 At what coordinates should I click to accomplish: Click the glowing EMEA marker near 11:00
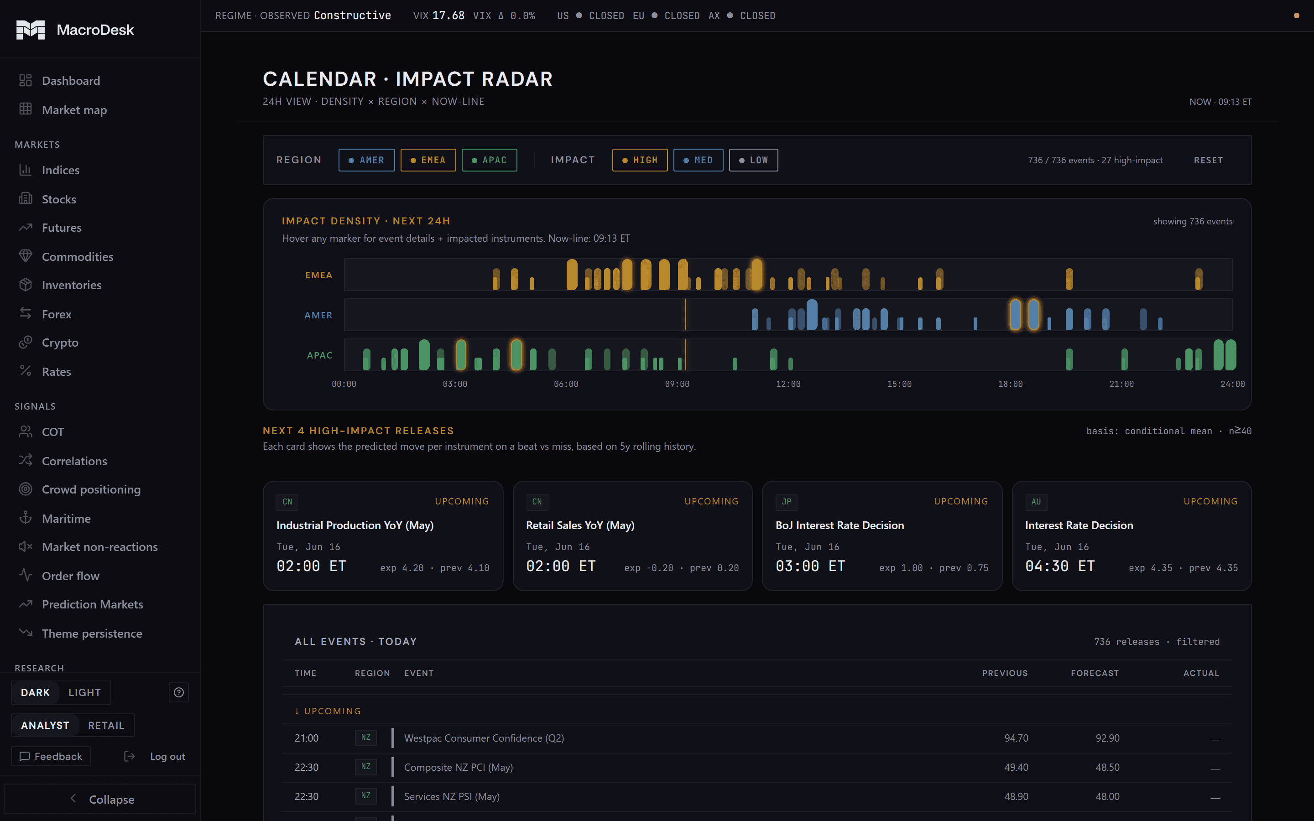(x=756, y=274)
